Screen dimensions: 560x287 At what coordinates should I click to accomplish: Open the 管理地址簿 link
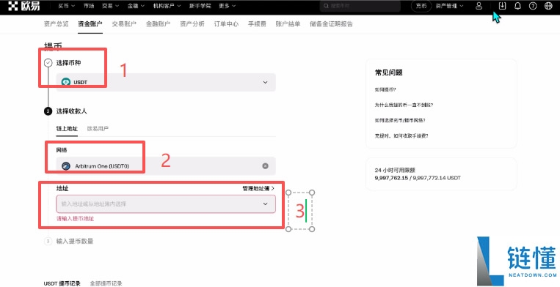point(258,188)
